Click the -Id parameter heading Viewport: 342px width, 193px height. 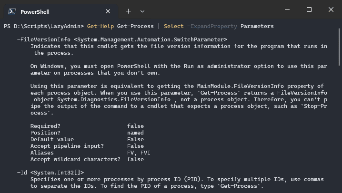[x=22, y=173]
